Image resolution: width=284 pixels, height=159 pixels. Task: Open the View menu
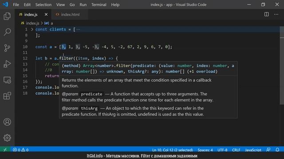(x=60, y=5)
